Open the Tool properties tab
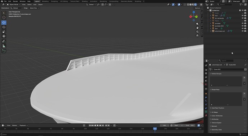The height and width of the screenshot is (136, 248). click(x=206, y=65)
